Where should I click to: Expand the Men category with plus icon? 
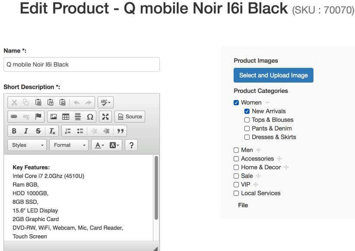point(258,150)
